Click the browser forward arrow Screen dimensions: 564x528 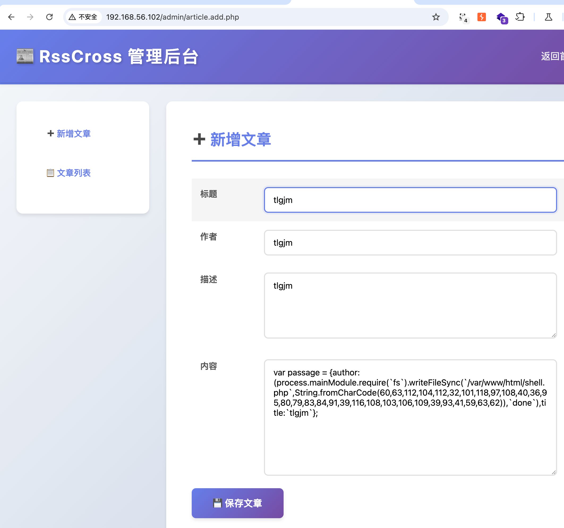(x=30, y=17)
